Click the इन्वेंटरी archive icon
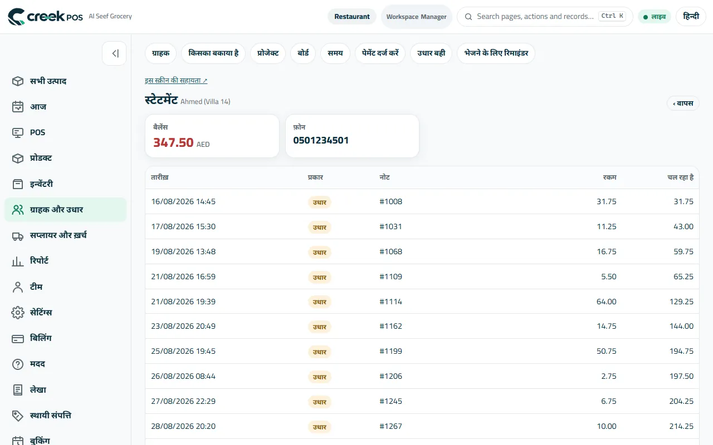Viewport: 713px width, 445px height. tap(18, 184)
